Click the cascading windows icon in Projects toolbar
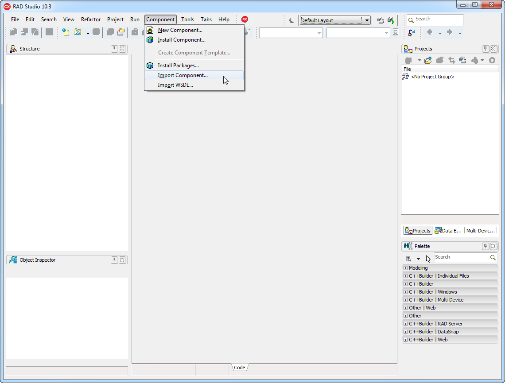Viewport: 505px width, 383px height. pyautogui.click(x=462, y=60)
